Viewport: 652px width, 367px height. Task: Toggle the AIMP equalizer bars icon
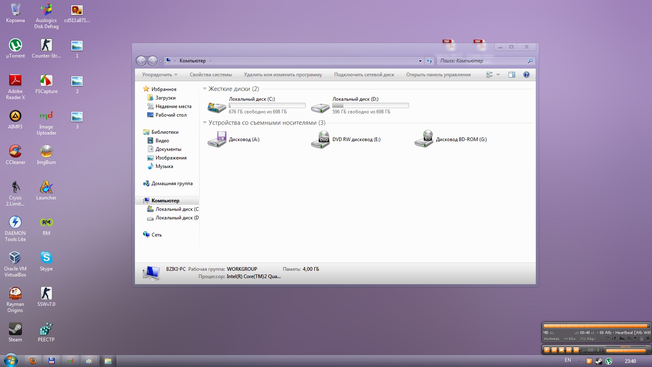[x=622, y=338]
